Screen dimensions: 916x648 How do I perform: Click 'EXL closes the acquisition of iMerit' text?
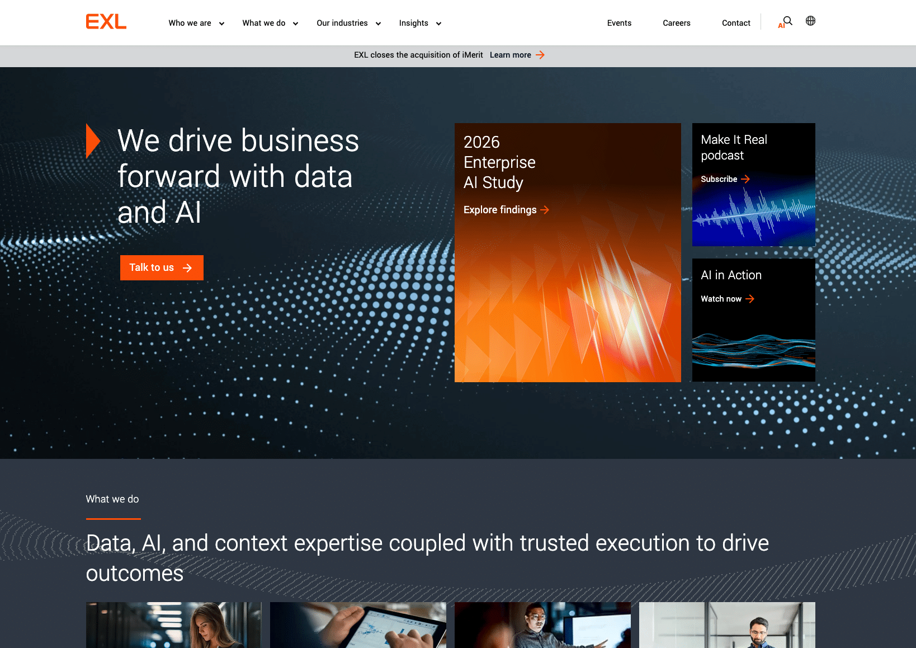(418, 55)
